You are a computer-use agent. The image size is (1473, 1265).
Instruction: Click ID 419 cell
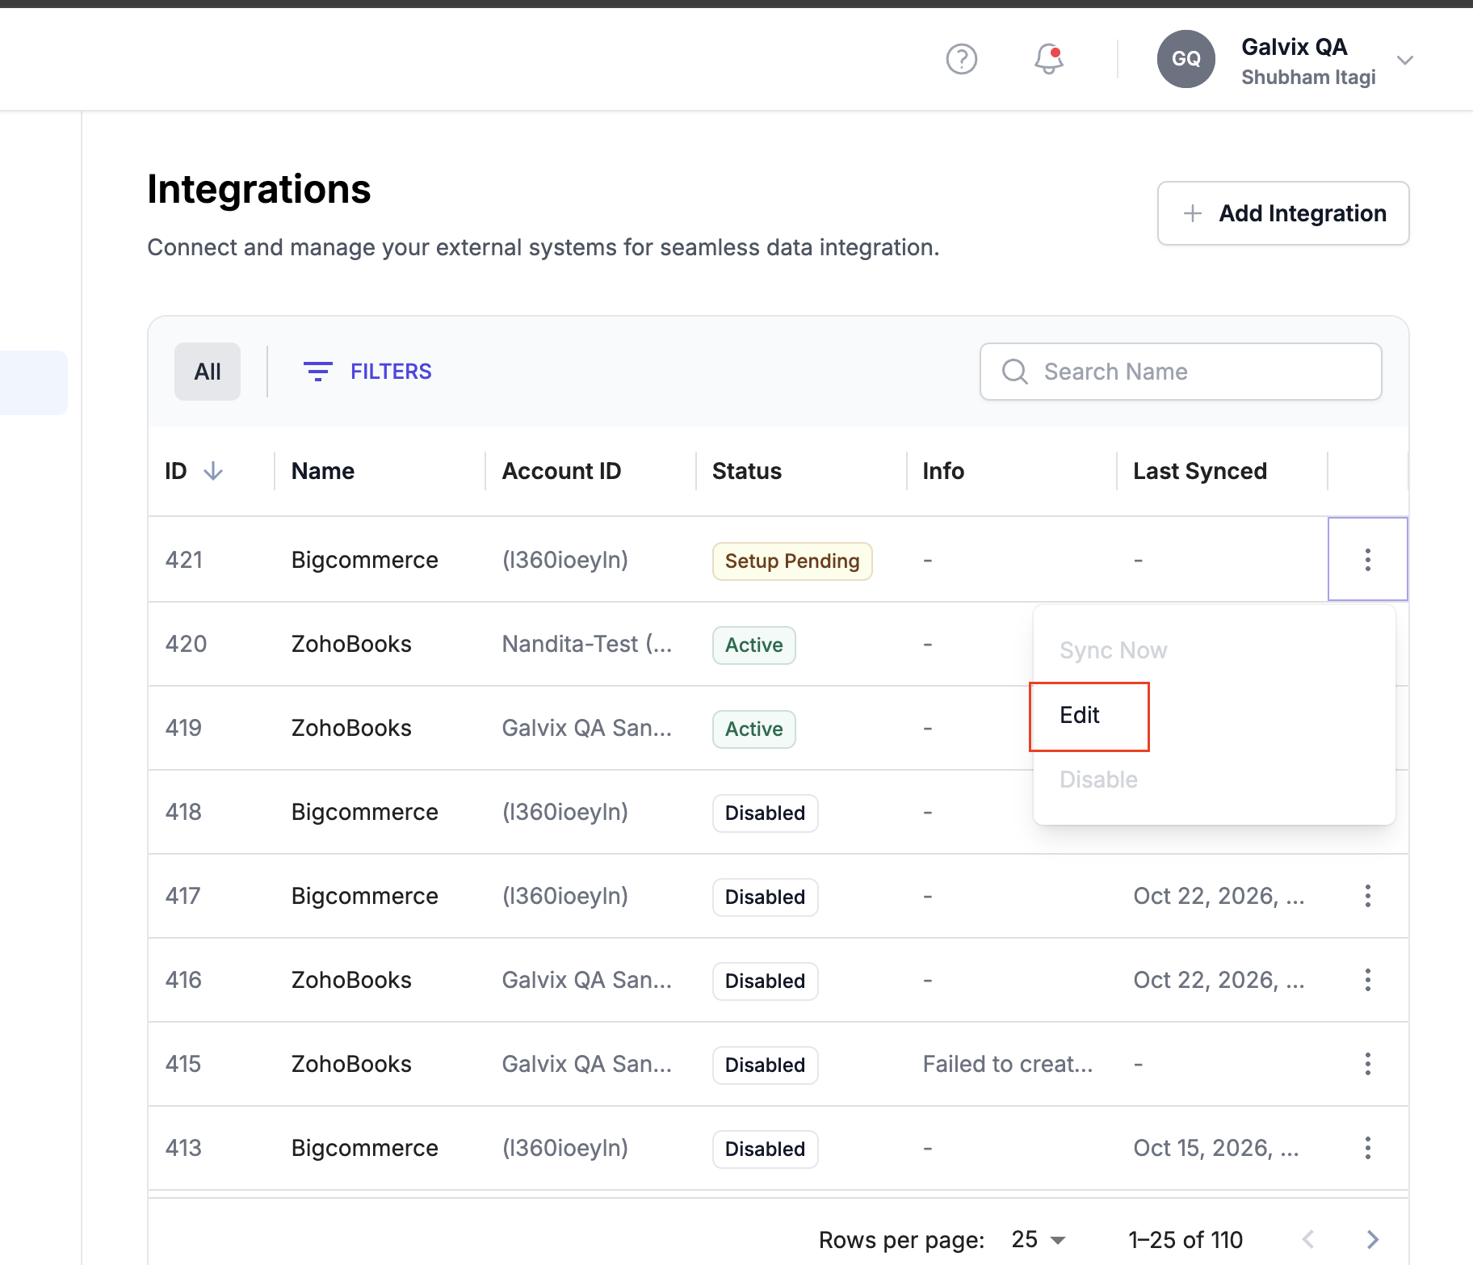point(183,728)
